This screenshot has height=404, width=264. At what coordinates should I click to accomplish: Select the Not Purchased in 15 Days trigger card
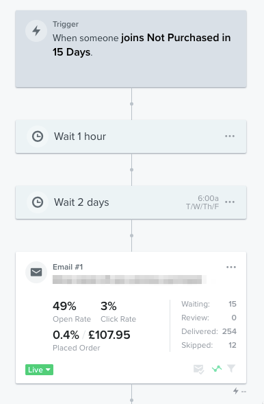pos(131,49)
